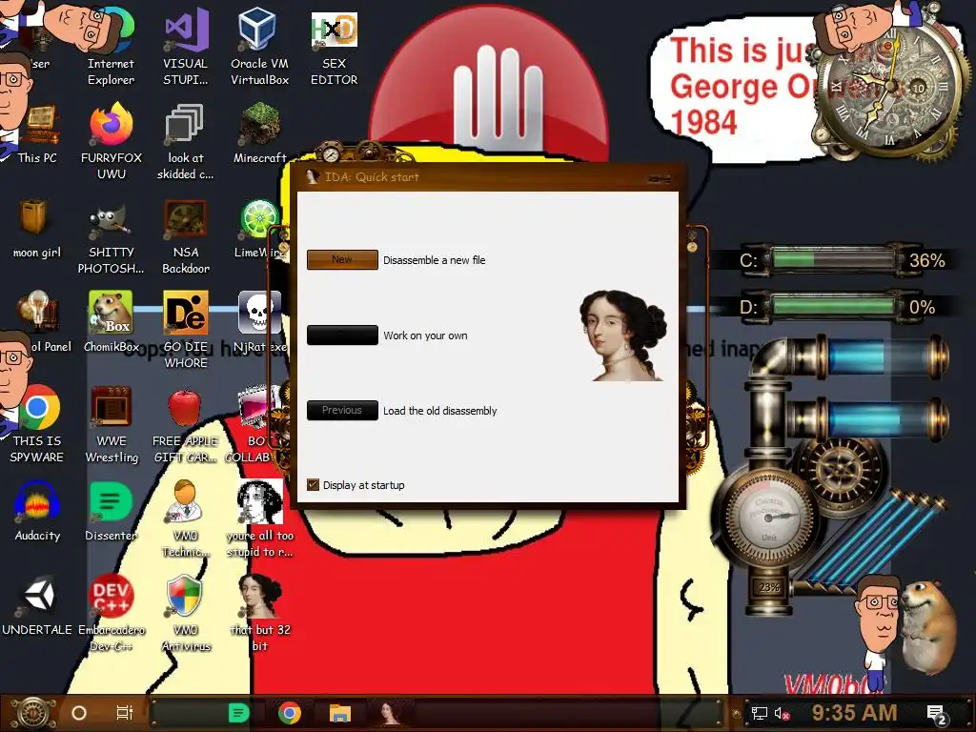Open the VMO Technic... desktop icon
This screenshot has width=976, height=732.
click(x=186, y=519)
